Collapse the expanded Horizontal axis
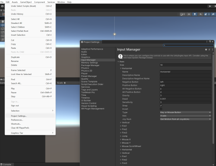Screen dimensions: 216x166 coord(121,68)
